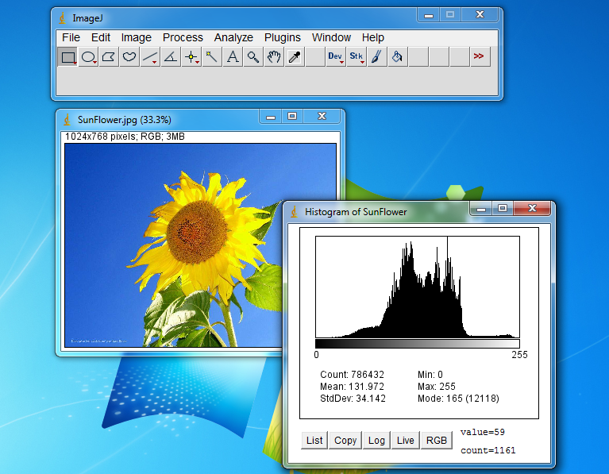609x474 pixels.
Task: Maximize the SunFlower.jpg image window
Action: [x=292, y=116]
